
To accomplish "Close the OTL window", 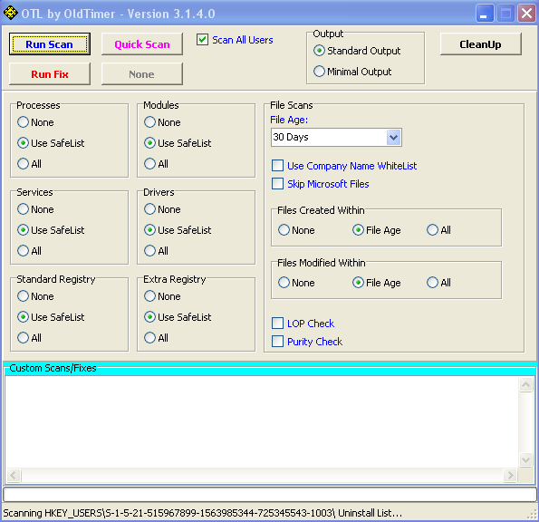I will pos(526,14).
